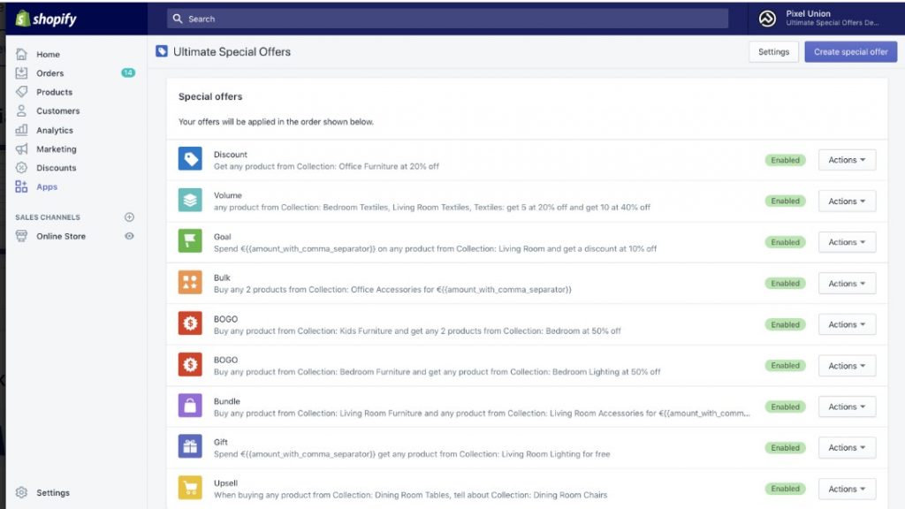Screen dimensions: 905x509
Task: Click Enabled status badge for Volume offer
Action: (x=785, y=201)
